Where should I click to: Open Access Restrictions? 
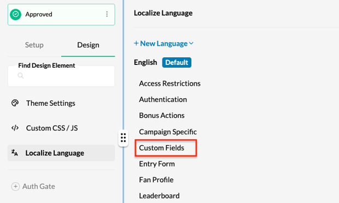(x=169, y=83)
